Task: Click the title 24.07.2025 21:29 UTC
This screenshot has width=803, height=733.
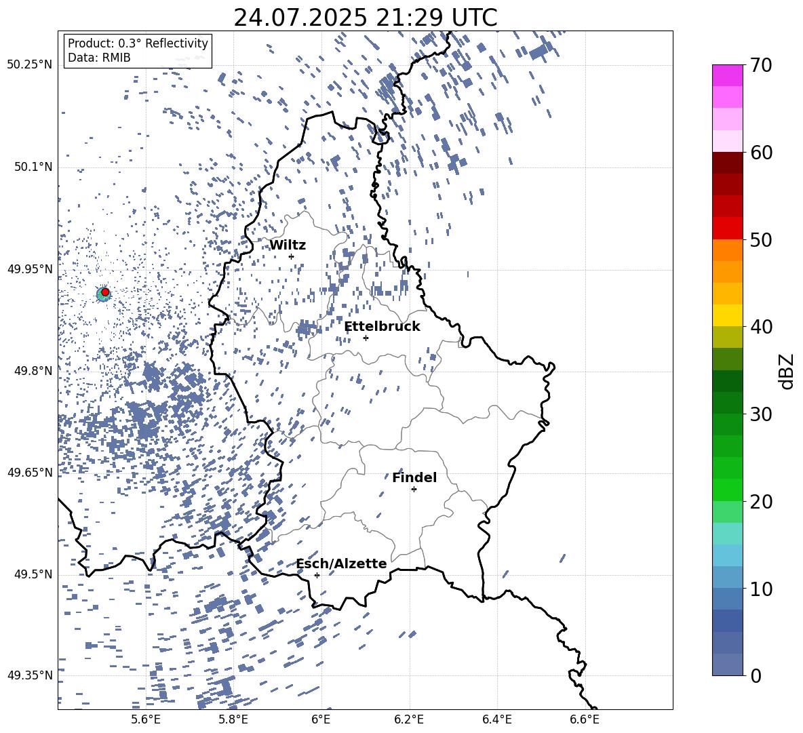Action: 366,18
